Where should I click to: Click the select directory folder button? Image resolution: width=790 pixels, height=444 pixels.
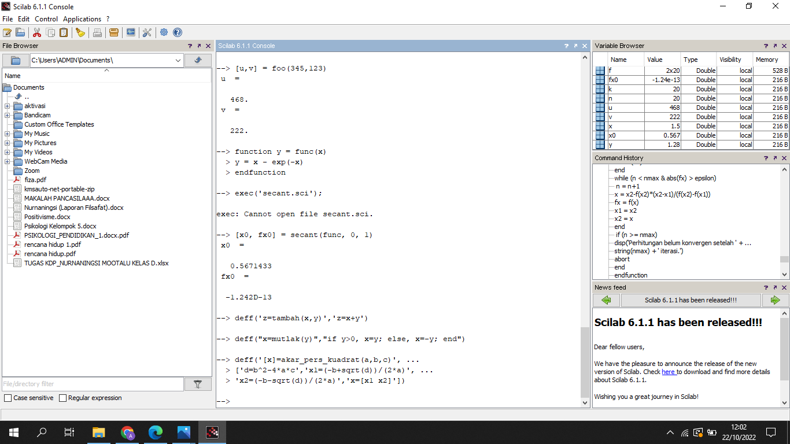[16, 60]
